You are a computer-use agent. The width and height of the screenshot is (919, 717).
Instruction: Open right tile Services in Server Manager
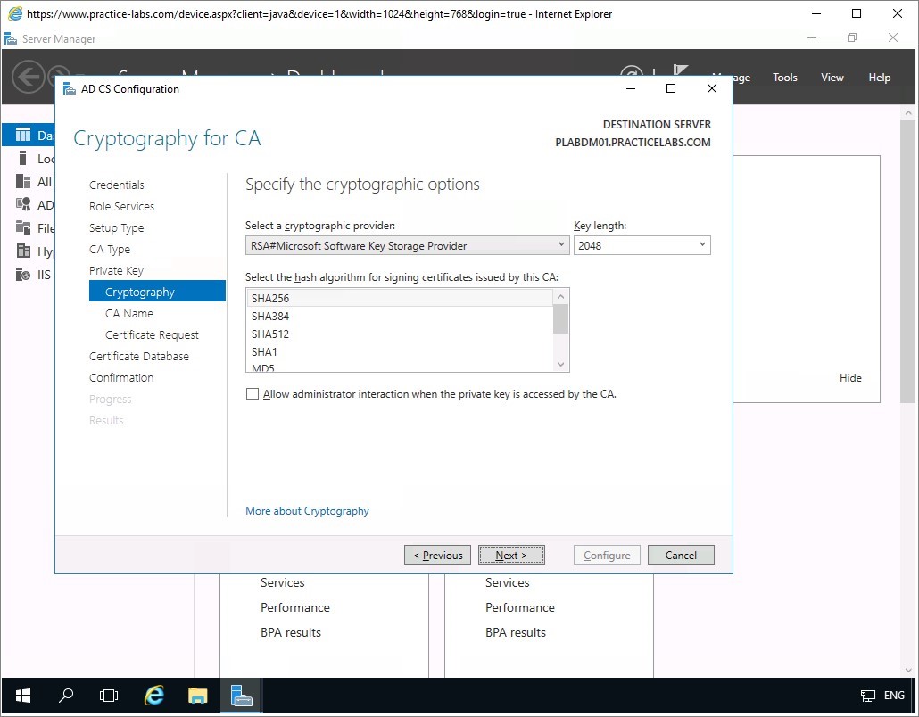(x=507, y=582)
